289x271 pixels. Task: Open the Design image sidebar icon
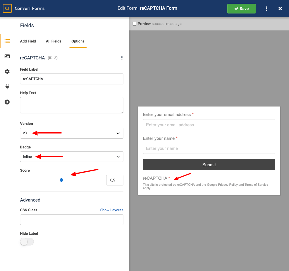tap(7, 56)
